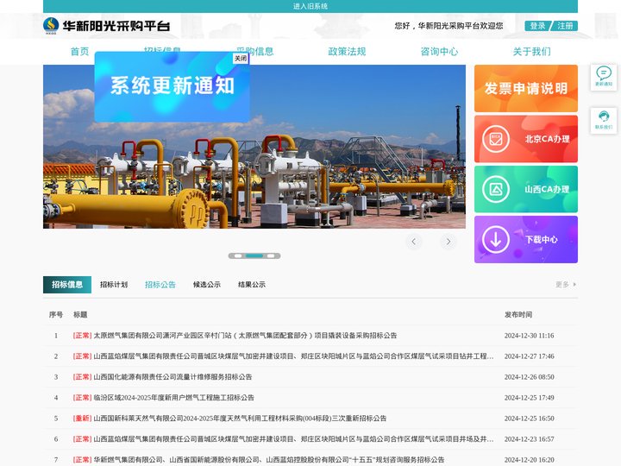The height and width of the screenshot is (466, 621).
Task: Open the 关于我们 navigation menu
Action: 531,52
